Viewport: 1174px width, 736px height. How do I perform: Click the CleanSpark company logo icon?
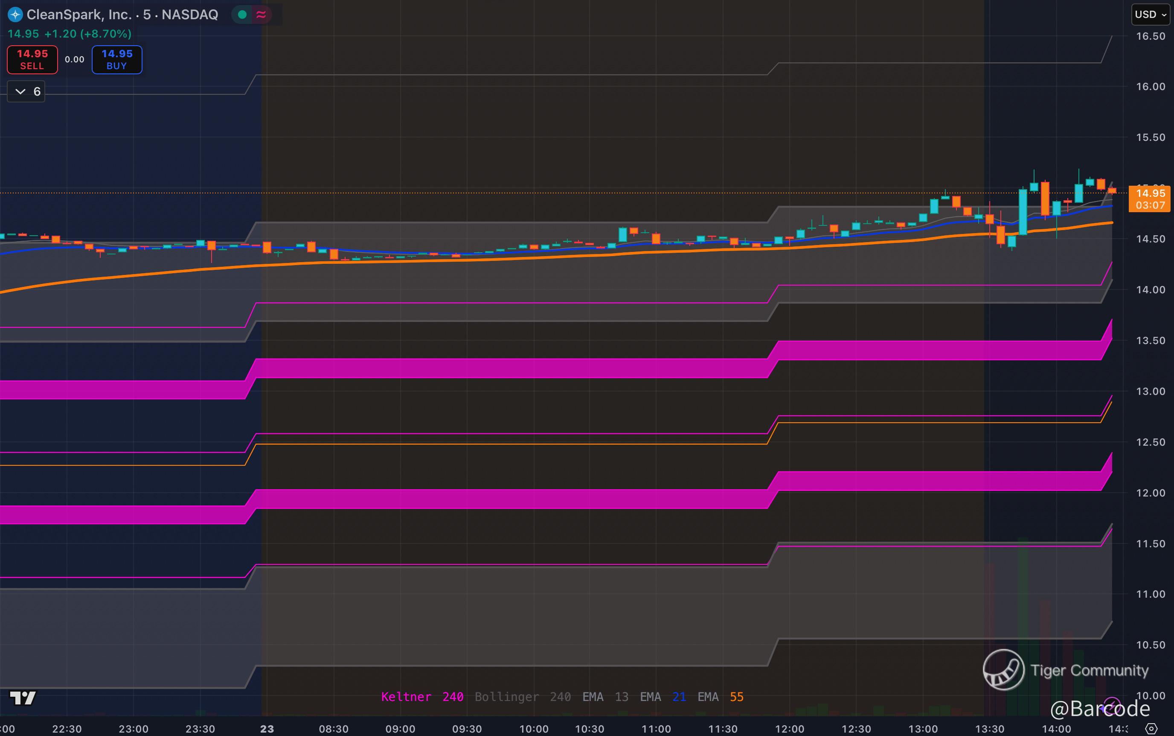15,15
